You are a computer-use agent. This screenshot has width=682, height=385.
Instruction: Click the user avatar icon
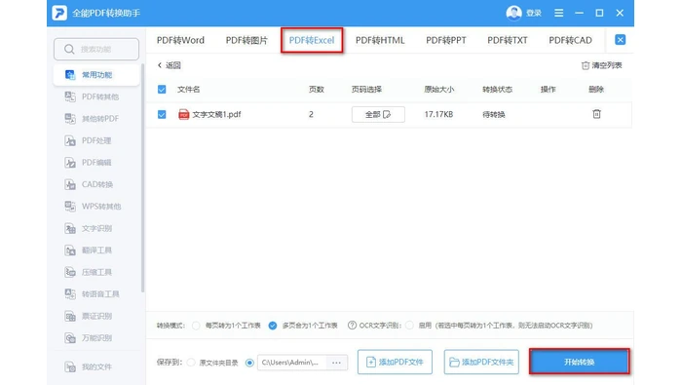tap(513, 13)
